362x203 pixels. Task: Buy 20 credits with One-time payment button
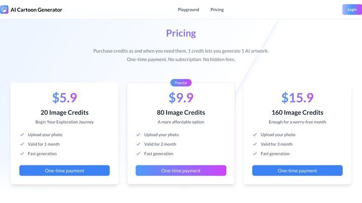tap(65, 171)
